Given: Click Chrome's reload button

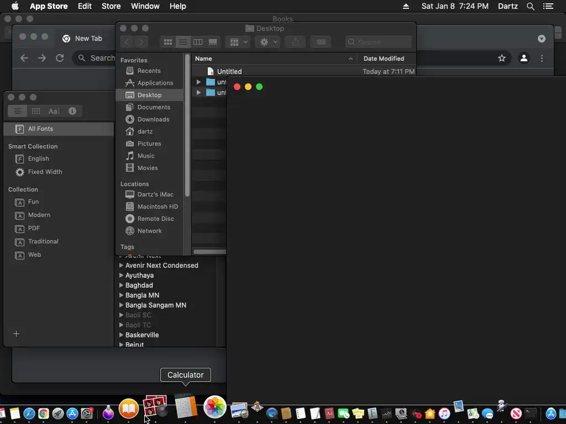Looking at the screenshot, I should click(x=60, y=58).
